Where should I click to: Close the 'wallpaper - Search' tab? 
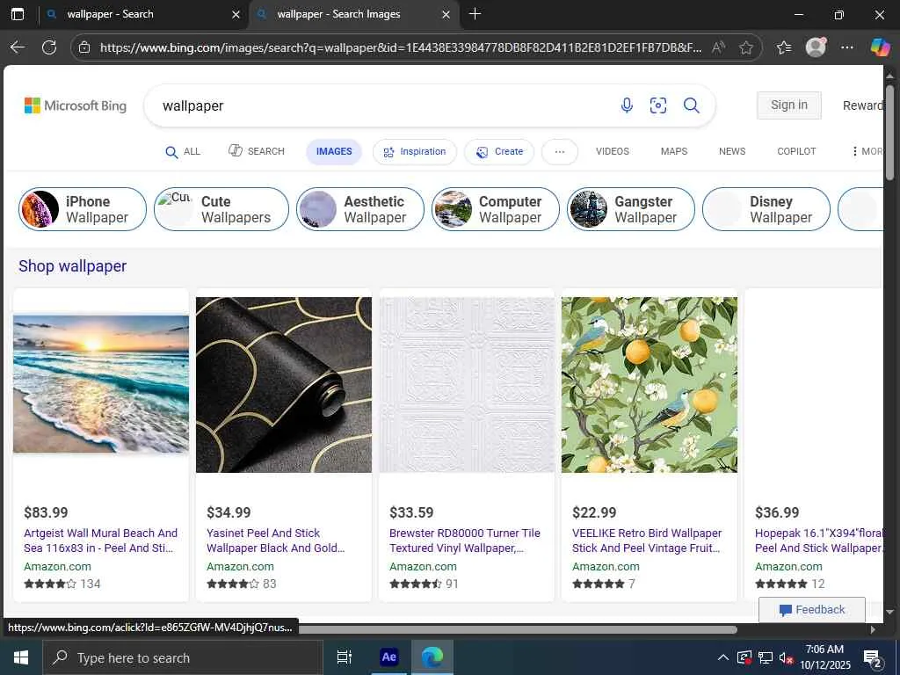[236, 14]
